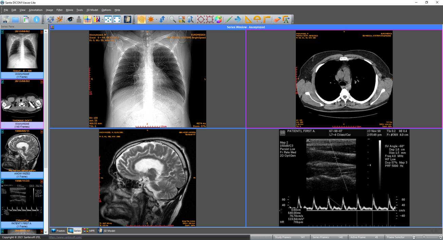The height and width of the screenshot is (240, 443).
Task: Toggle the X checkbox on the Scout series thumbnail
Action: 42,32
